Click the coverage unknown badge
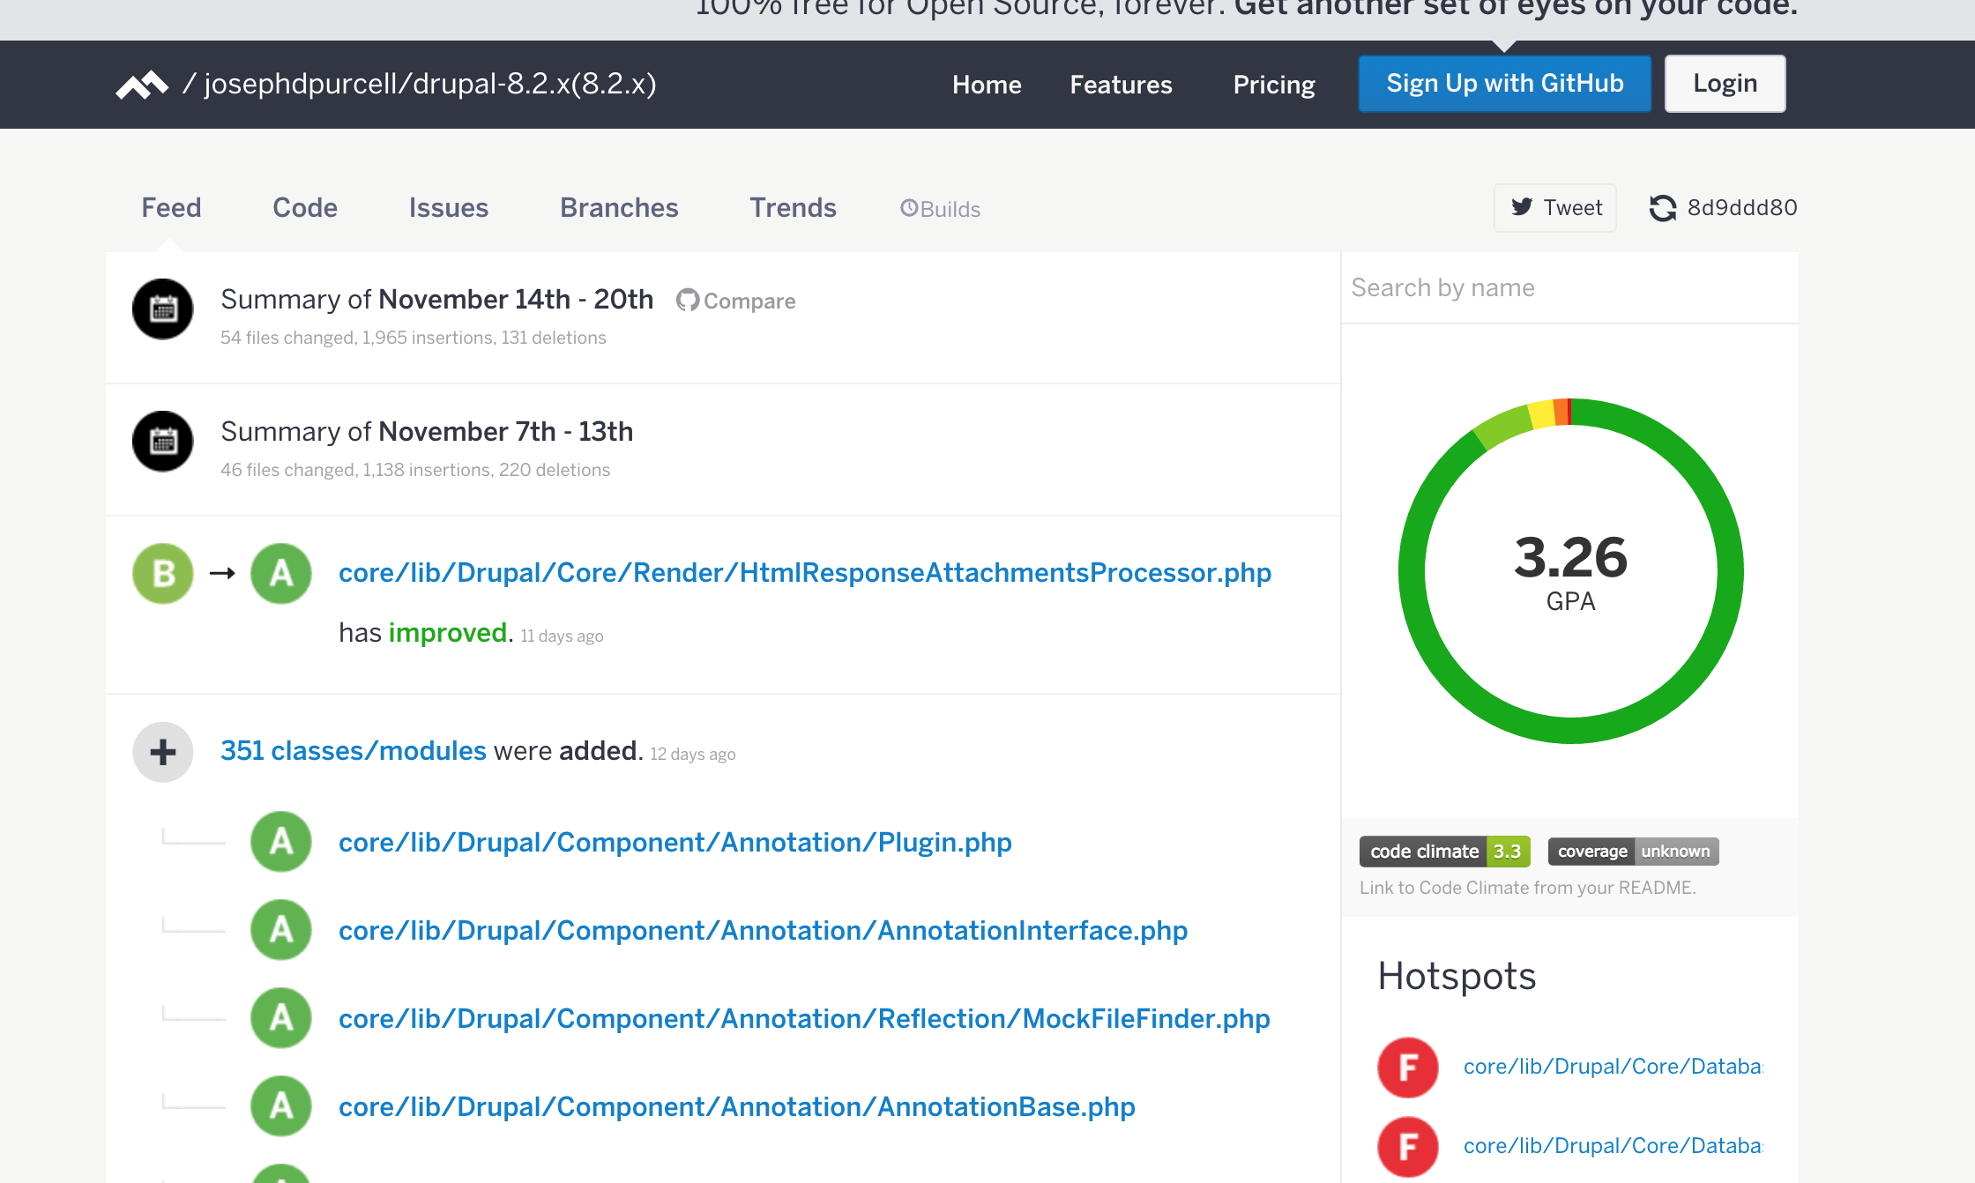This screenshot has height=1183, width=1975. tap(1633, 852)
